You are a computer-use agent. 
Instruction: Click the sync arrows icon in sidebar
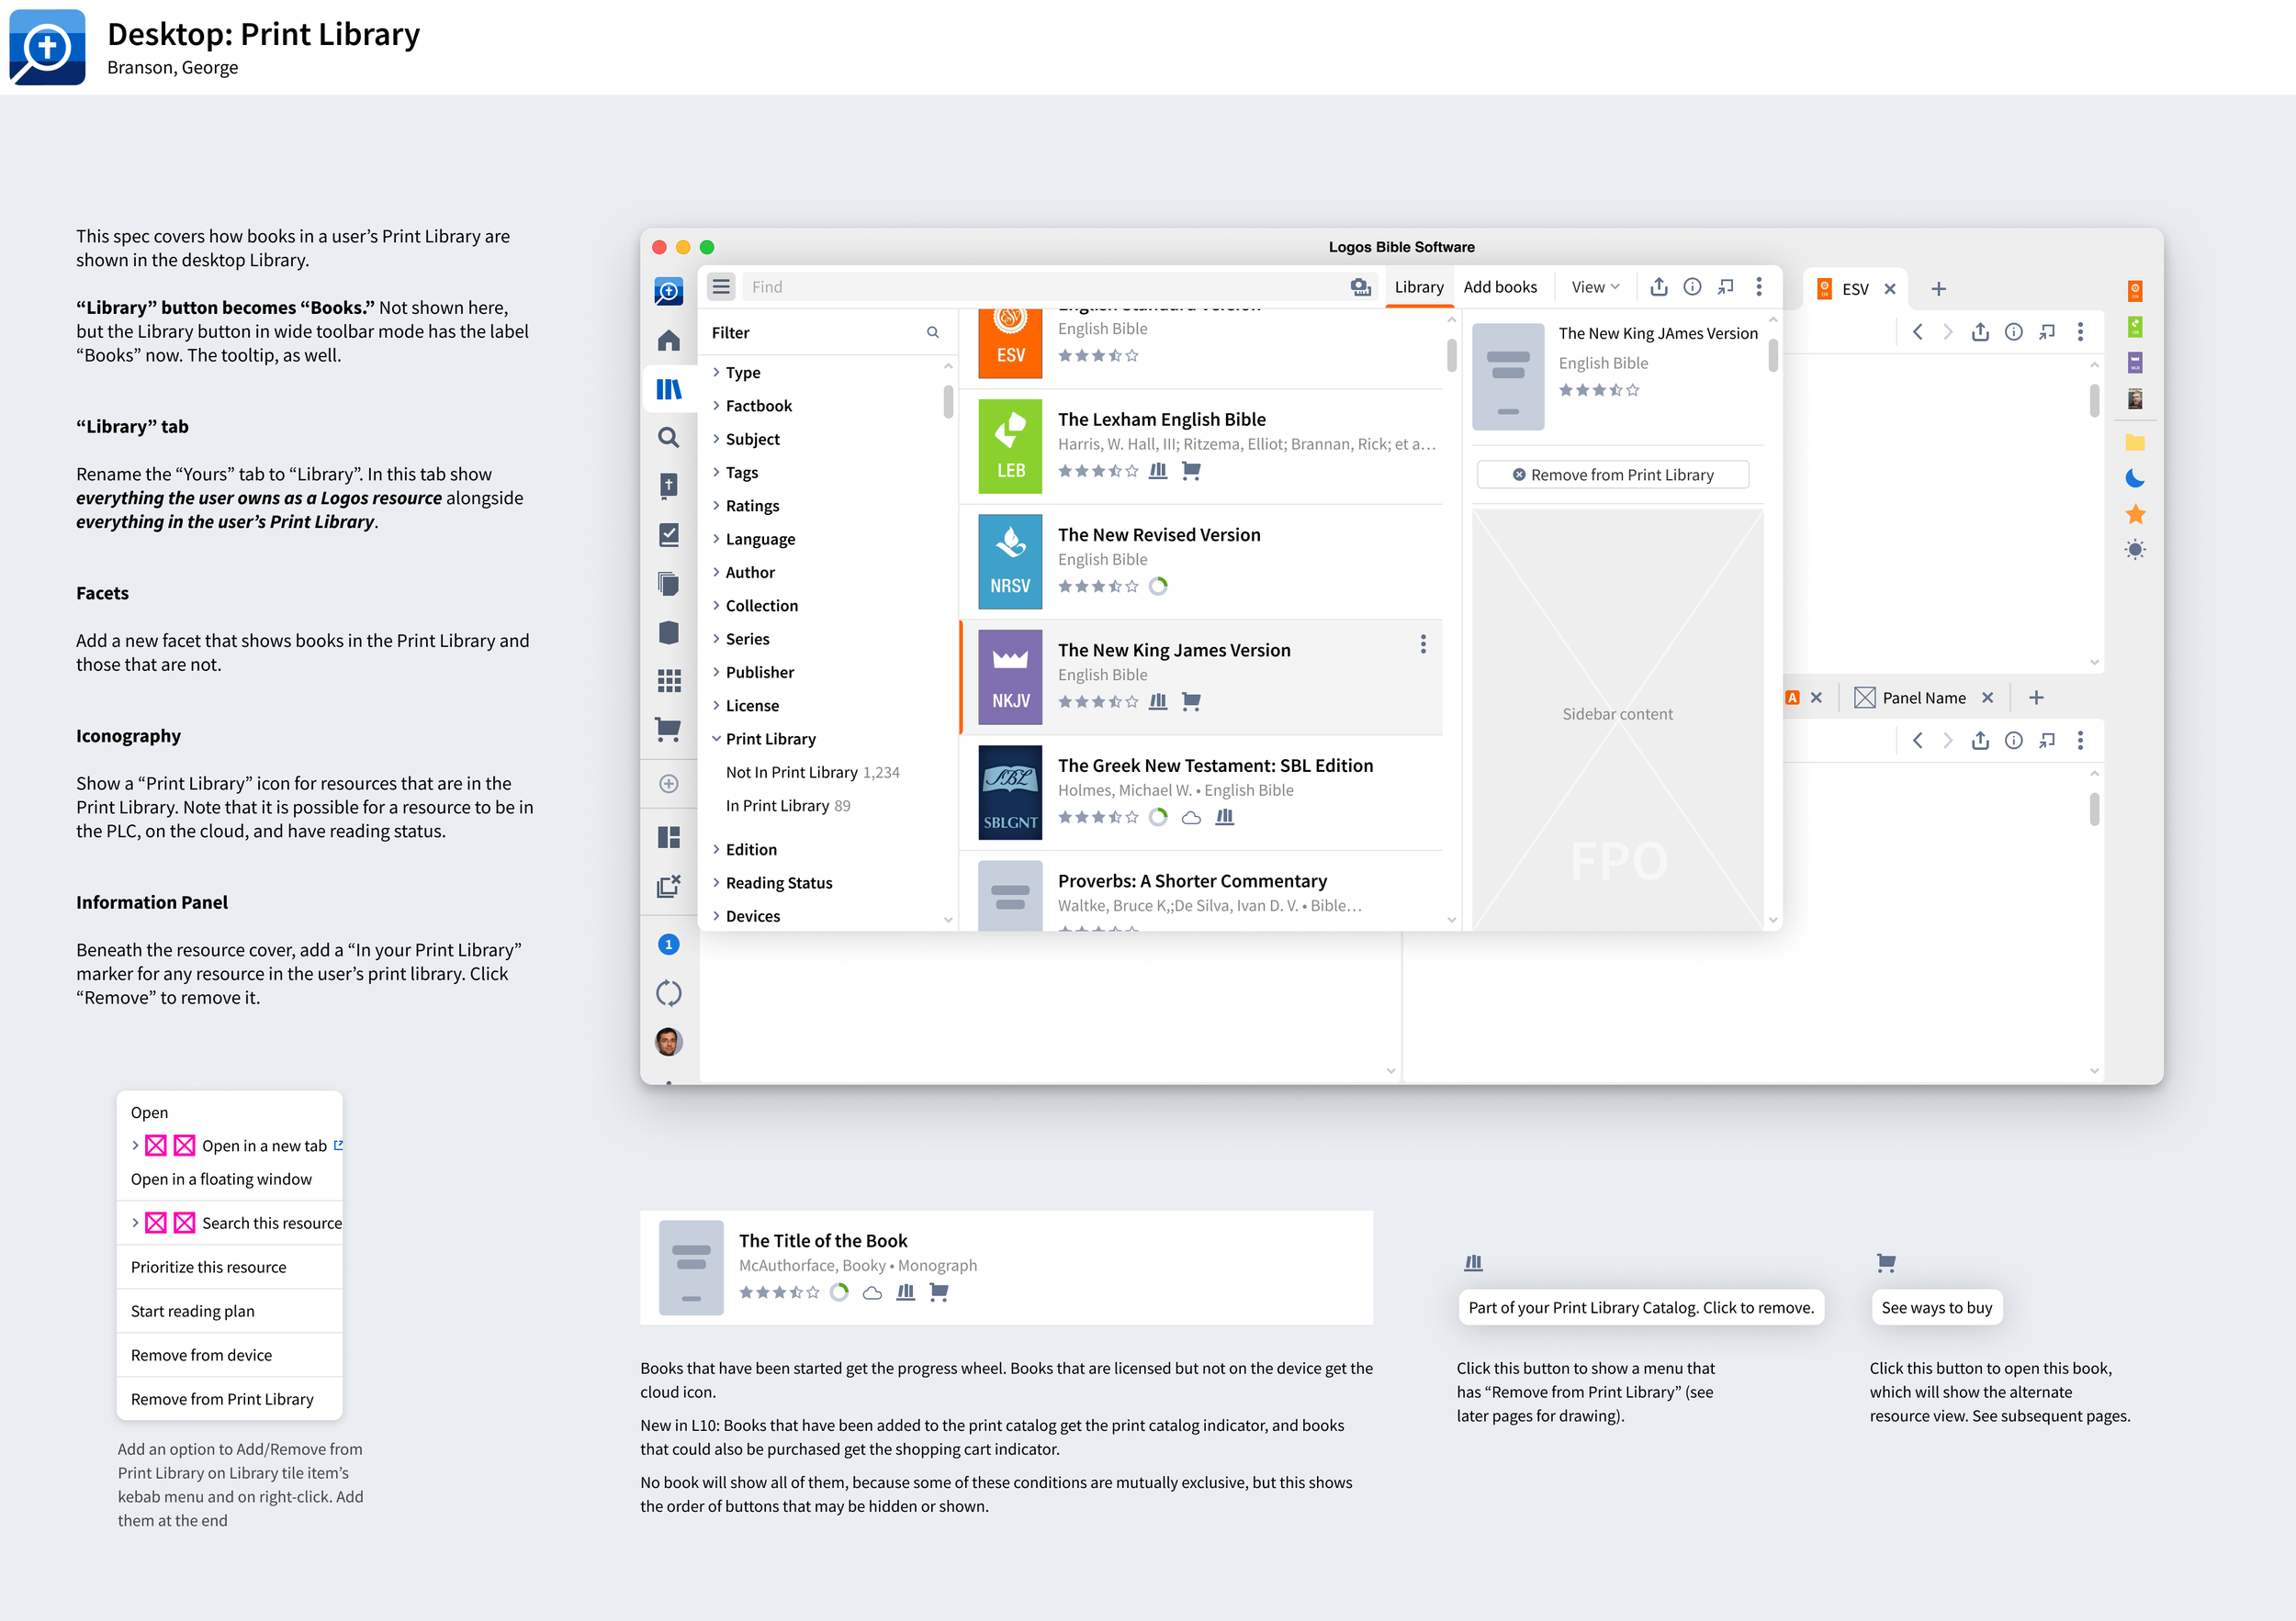click(668, 992)
